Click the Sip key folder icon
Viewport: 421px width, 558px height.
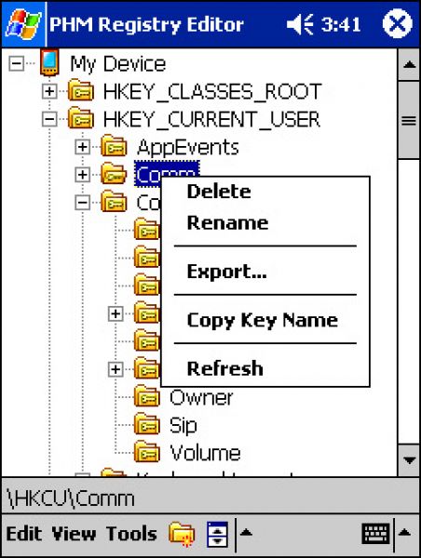(146, 424)
